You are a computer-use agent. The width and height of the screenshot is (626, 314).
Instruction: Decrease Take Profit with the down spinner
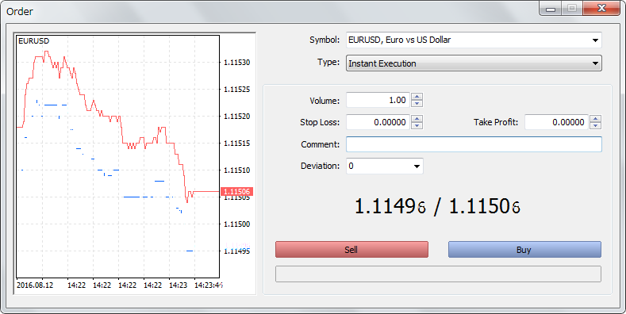click(x=595, y=125)
